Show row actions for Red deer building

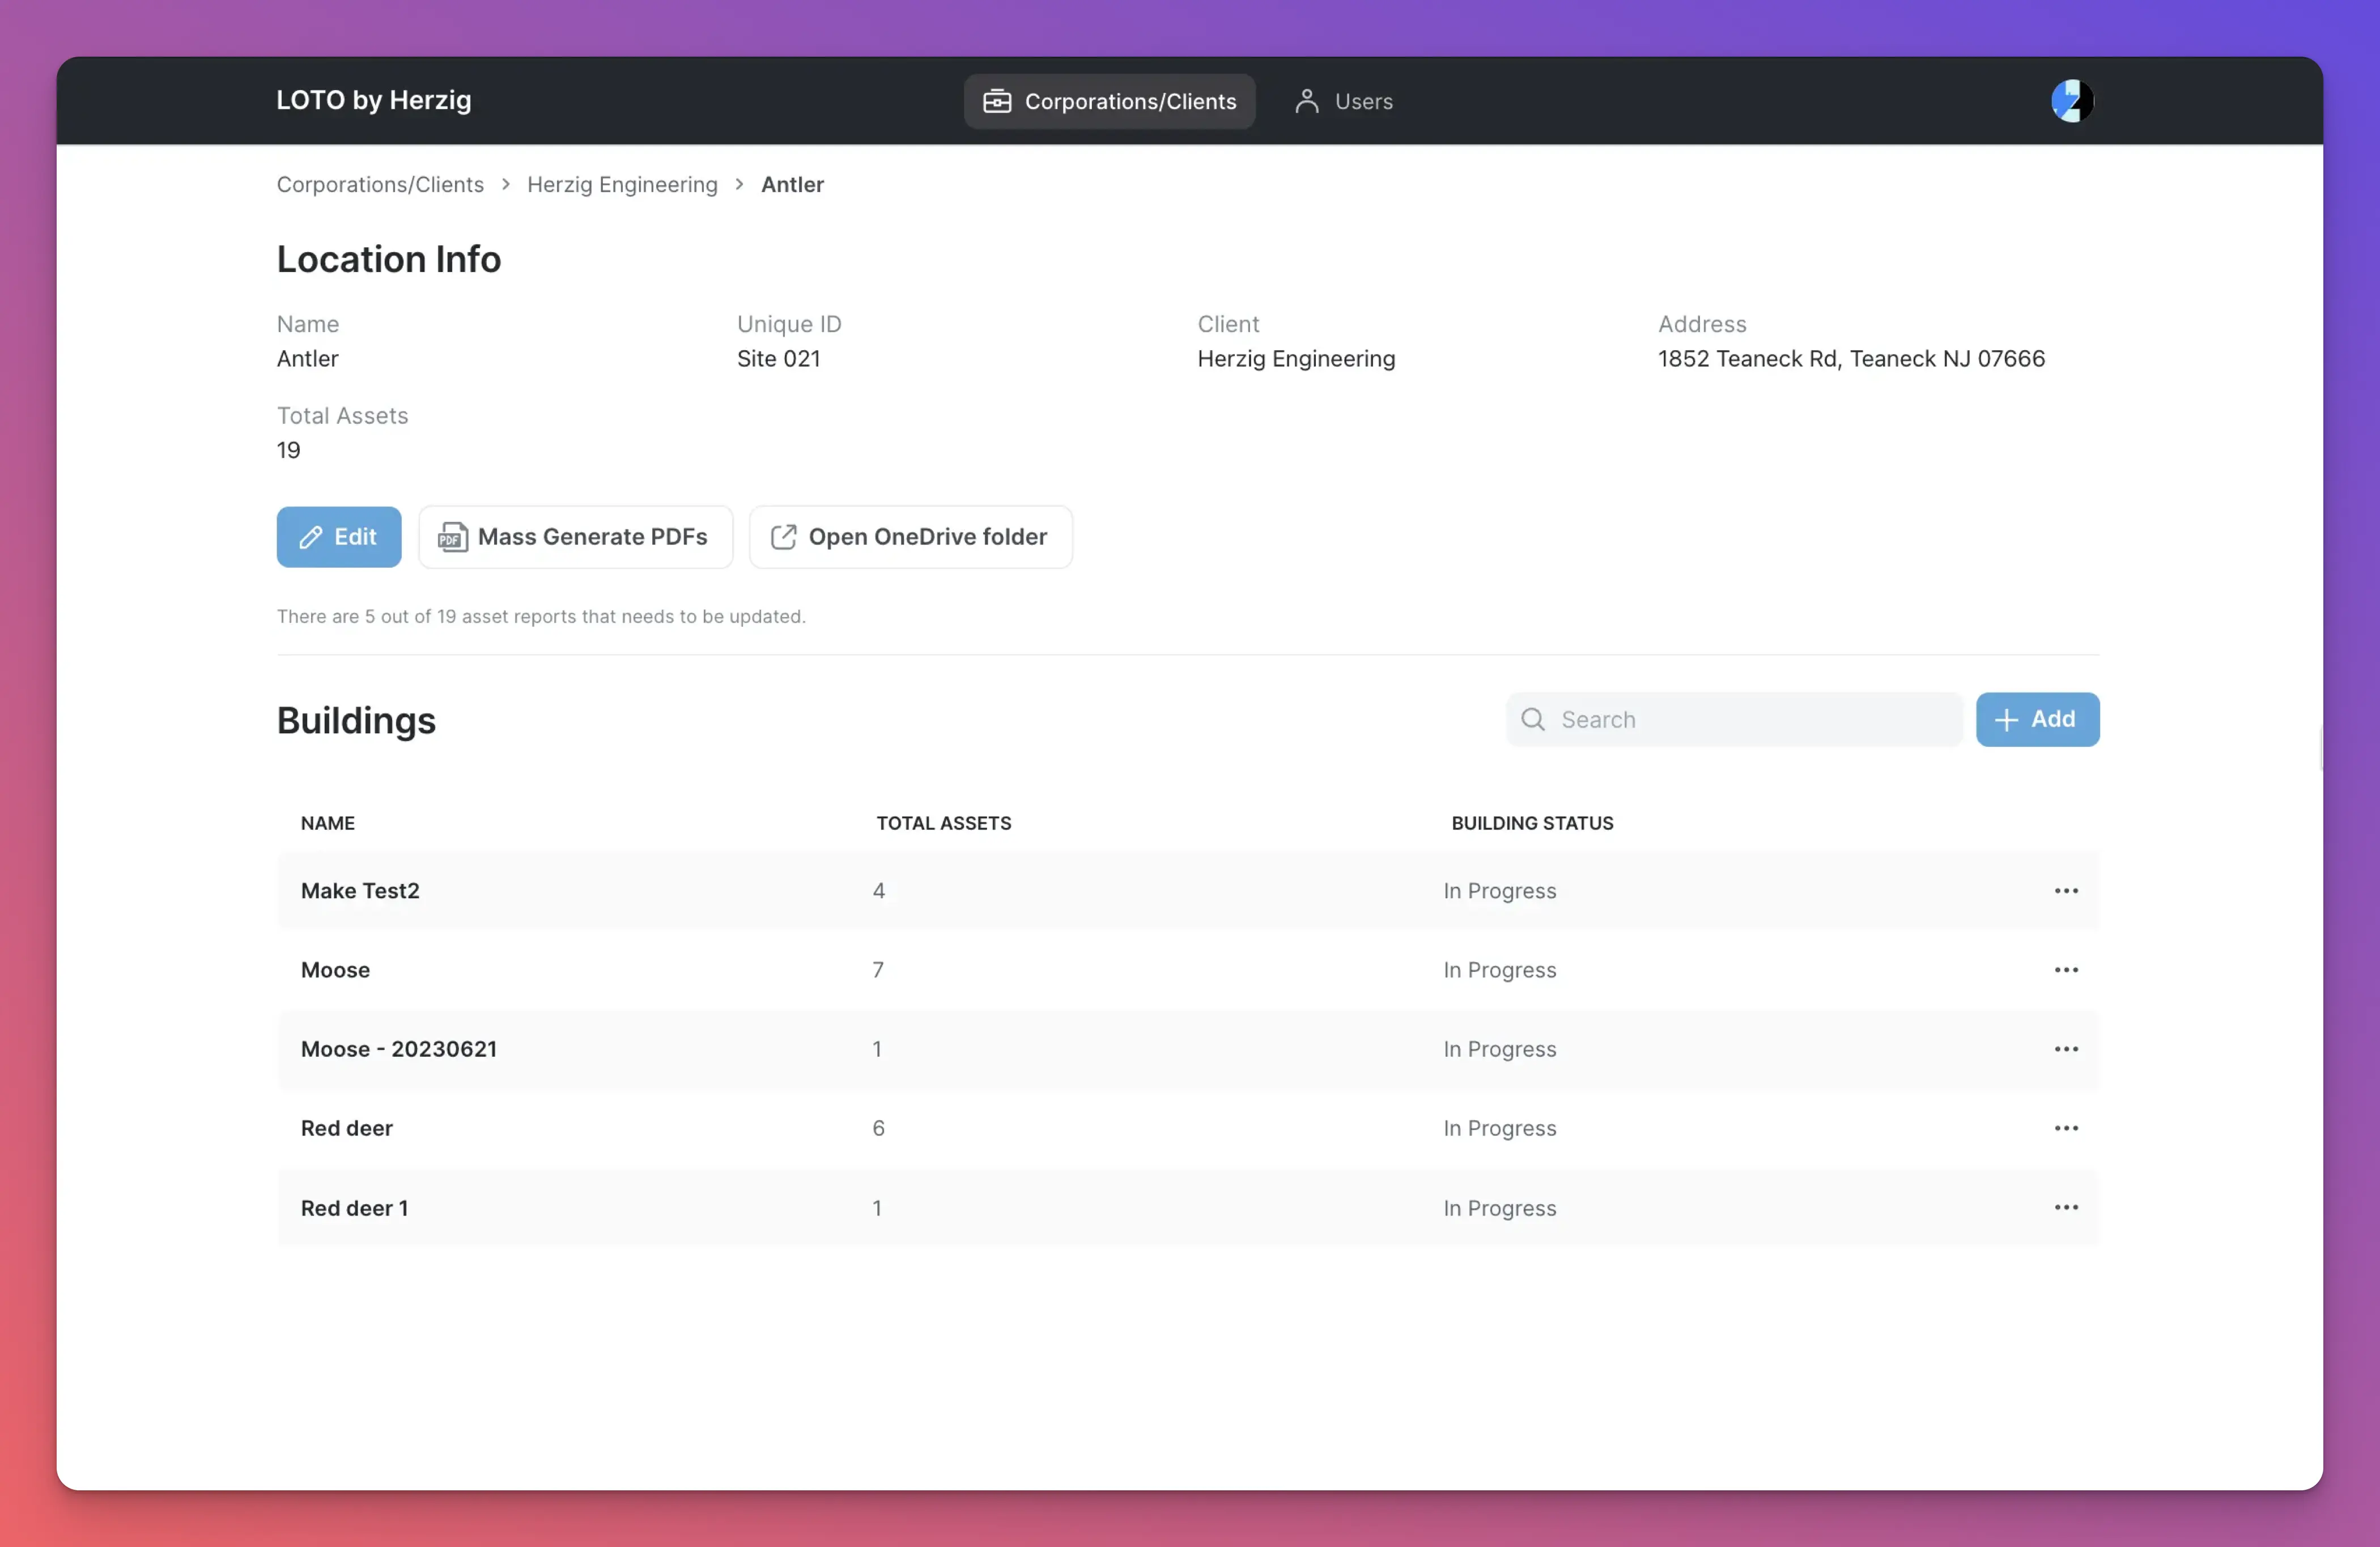[x=2066, y=1127]
